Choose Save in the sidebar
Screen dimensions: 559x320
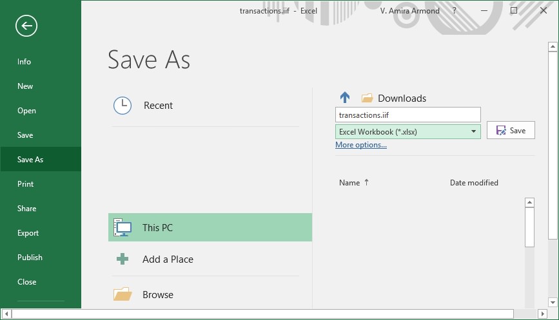(x=41, y=135)
